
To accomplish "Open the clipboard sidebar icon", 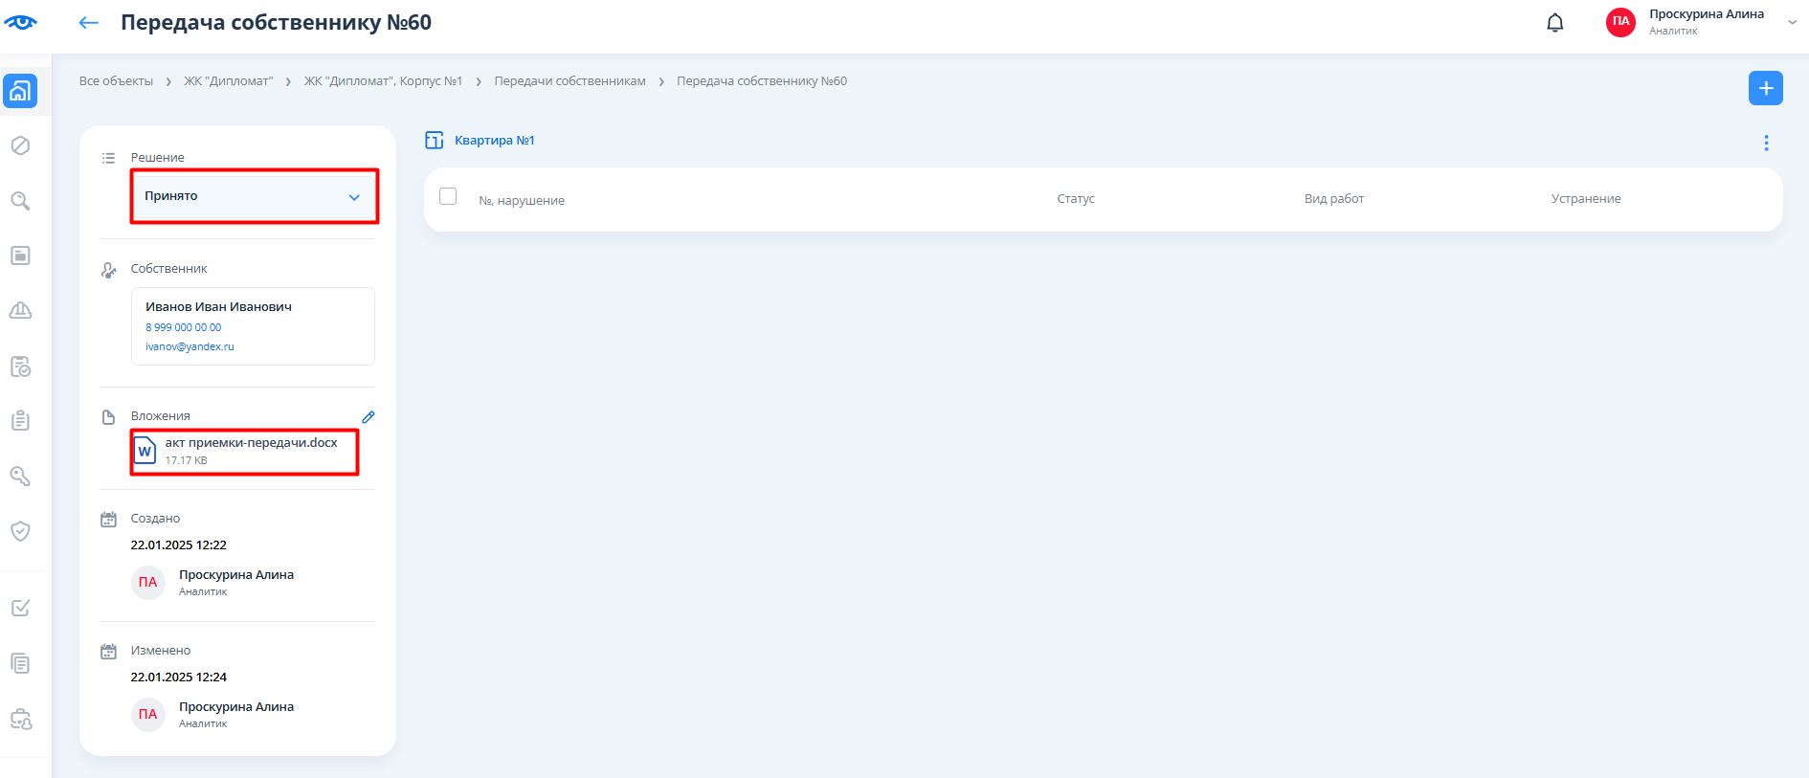I will click(x=20, y=421).
